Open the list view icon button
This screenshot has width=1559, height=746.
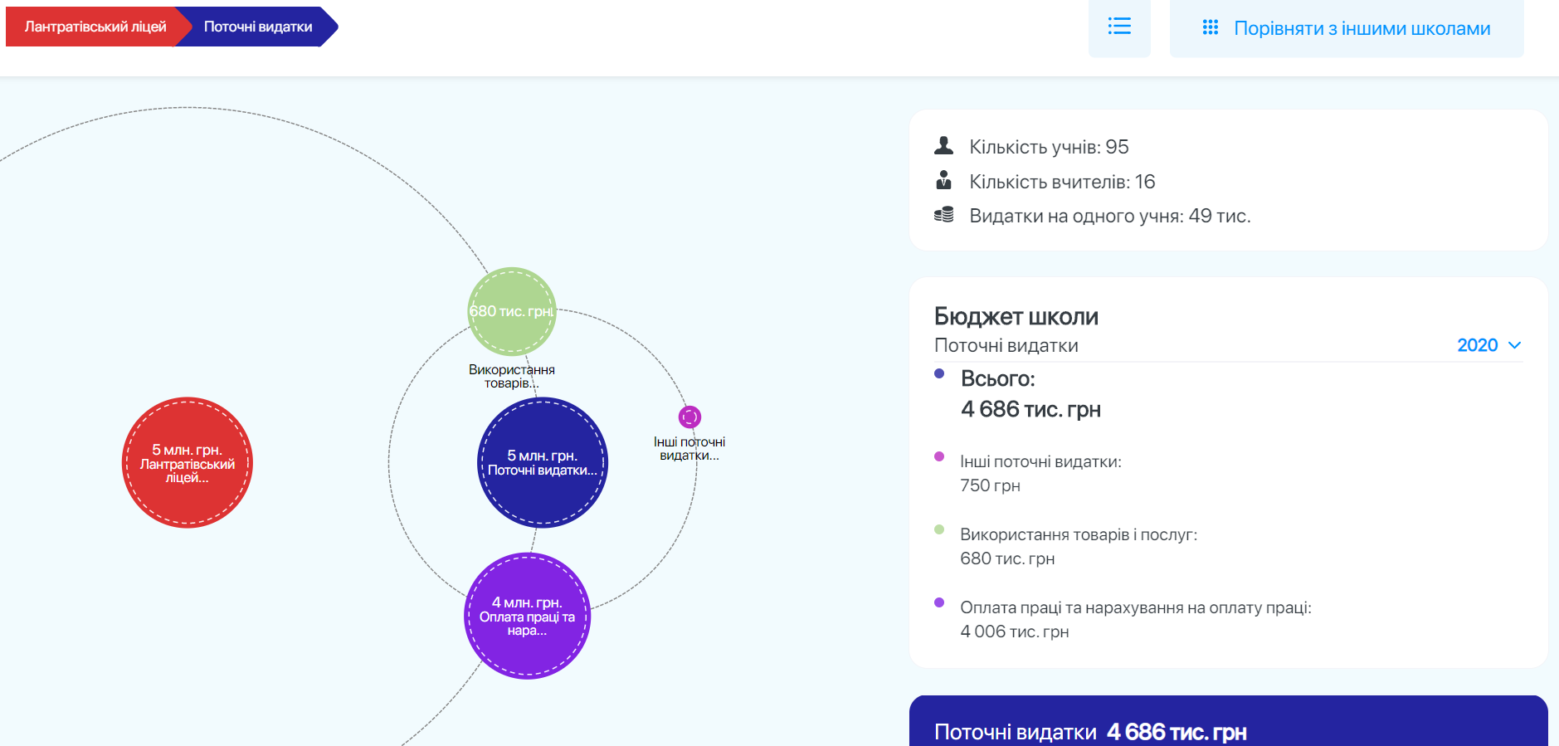pyautogui.click(x=1119, y=27)
